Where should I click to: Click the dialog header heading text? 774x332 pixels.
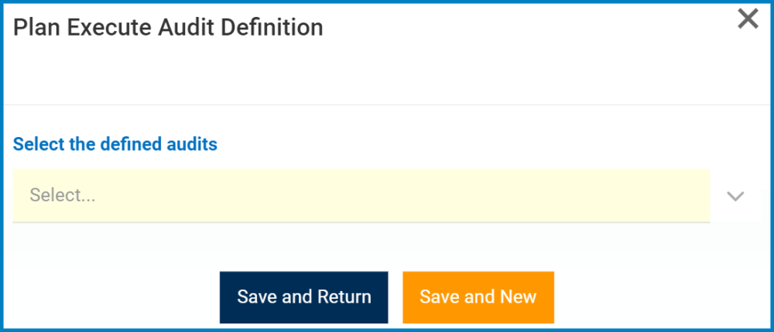(x=168, y=28)
